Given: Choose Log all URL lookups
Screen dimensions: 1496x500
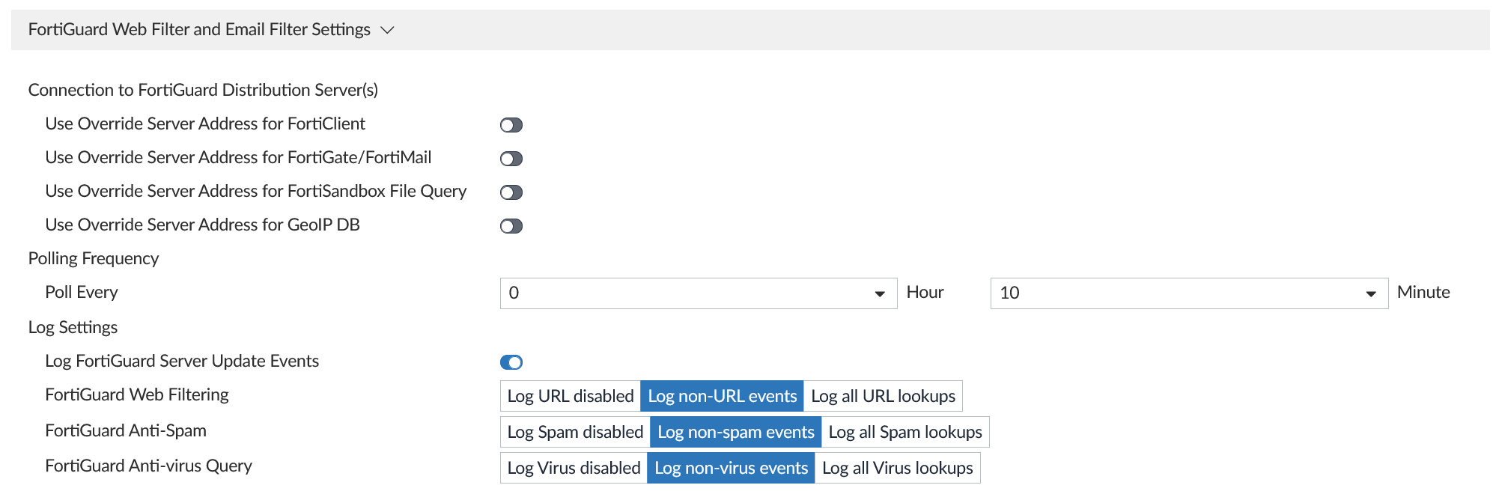Looking at the screenshot, I should pos(883,396).
